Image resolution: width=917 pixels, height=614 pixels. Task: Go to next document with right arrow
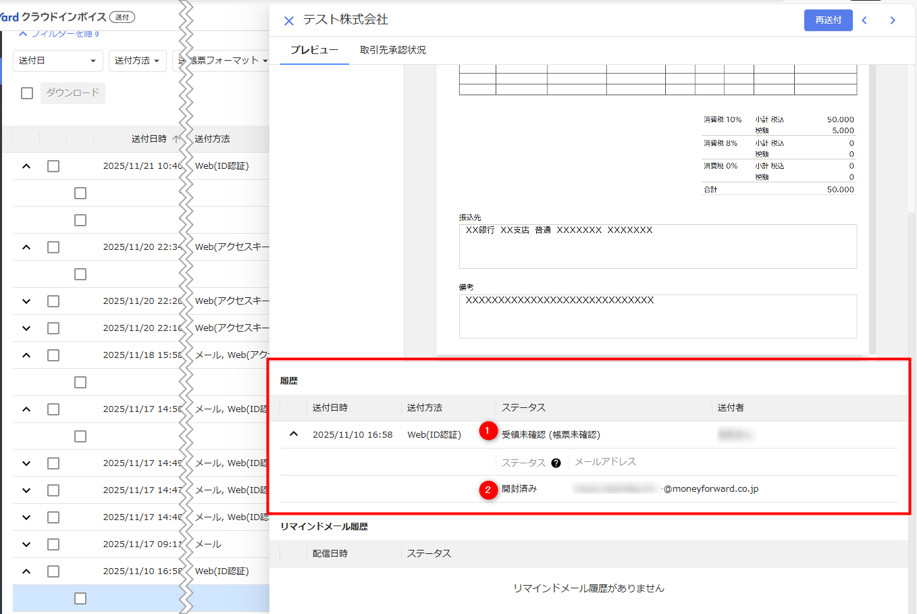[893, 20]
